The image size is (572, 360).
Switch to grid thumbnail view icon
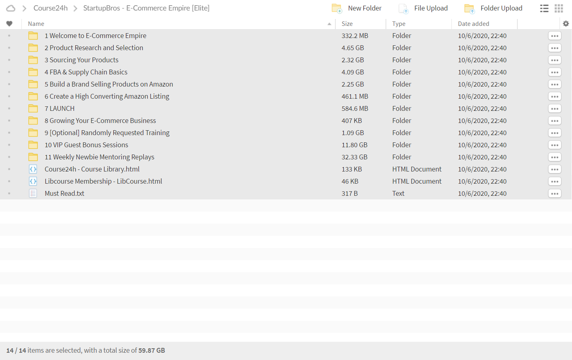pos(559,8)
